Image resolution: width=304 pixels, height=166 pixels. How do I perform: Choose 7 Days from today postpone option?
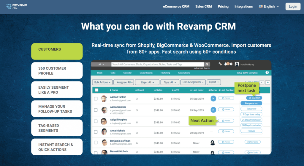tap(251, 114)
